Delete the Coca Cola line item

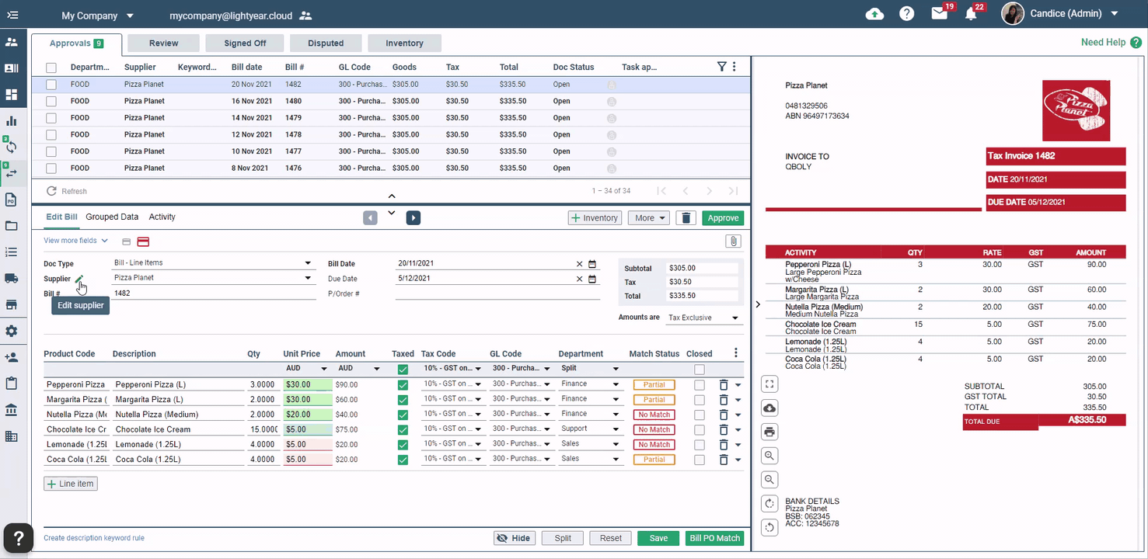(724, 460)
